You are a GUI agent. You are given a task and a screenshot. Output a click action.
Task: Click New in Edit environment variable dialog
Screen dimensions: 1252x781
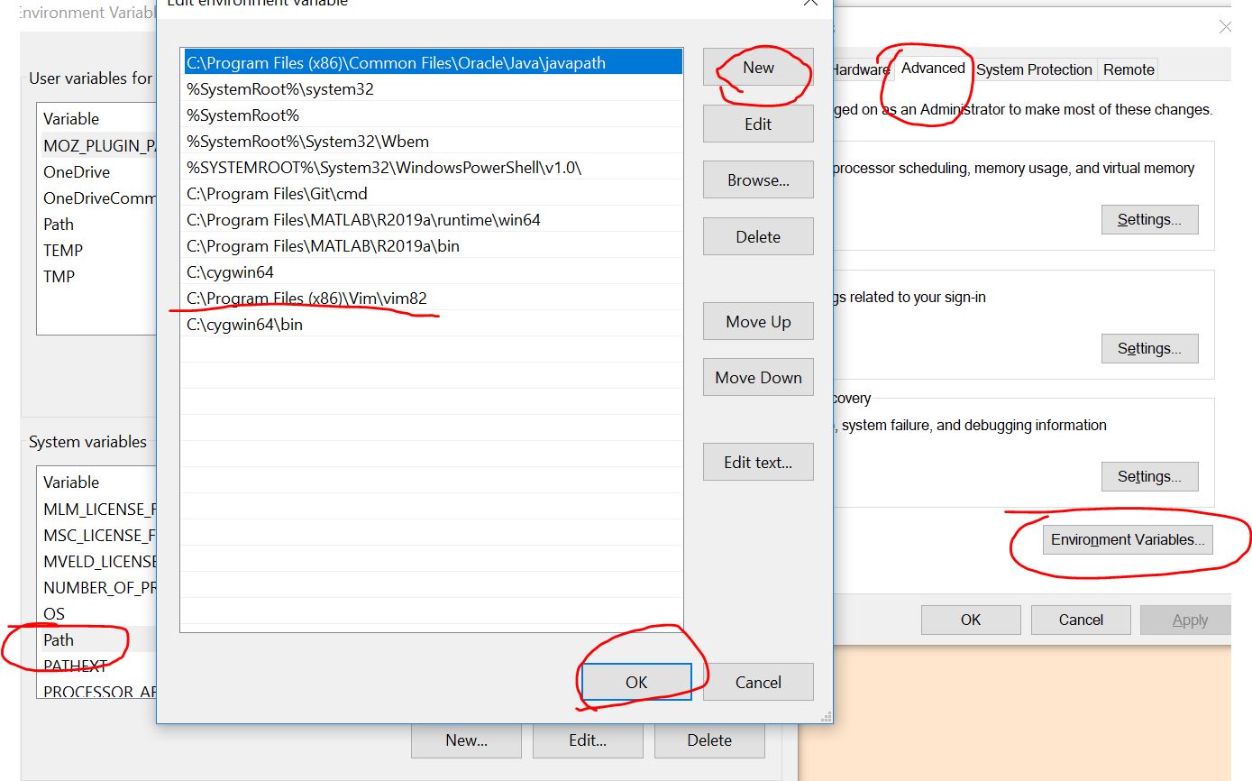click(x=758, y=68)
